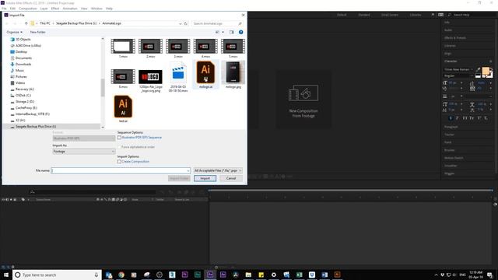Open Windows Start menu
This screenshot has width=498, height=280.
click(x=6, y=275)
